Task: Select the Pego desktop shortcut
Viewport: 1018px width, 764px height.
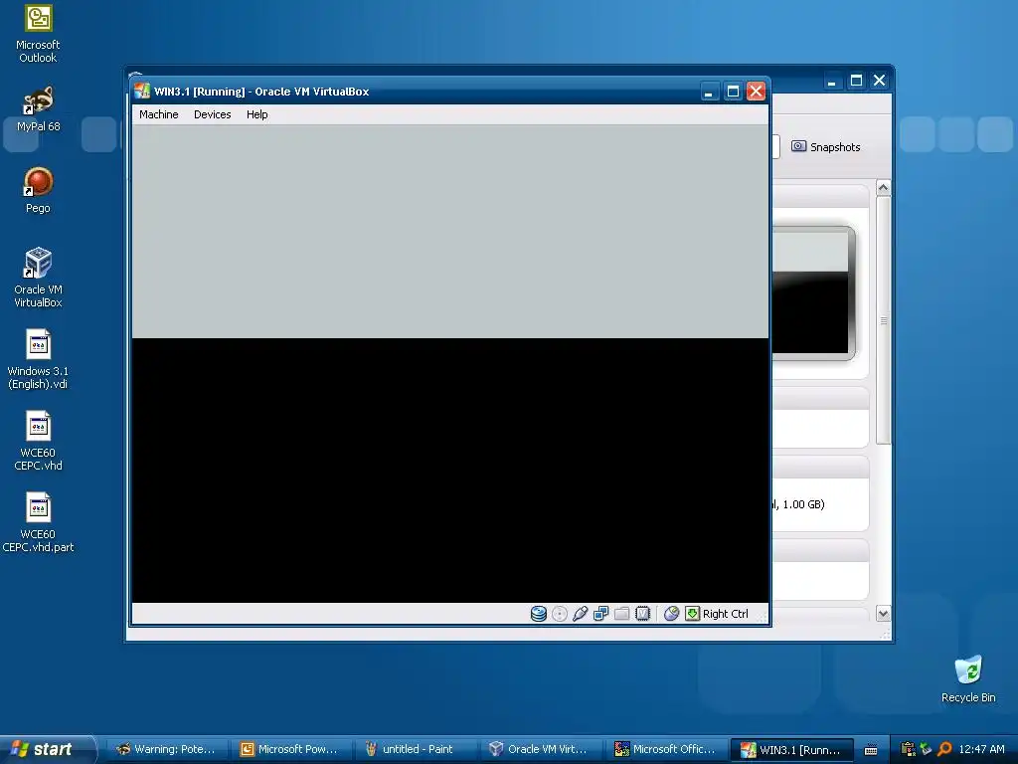Action: pos(38,190)
